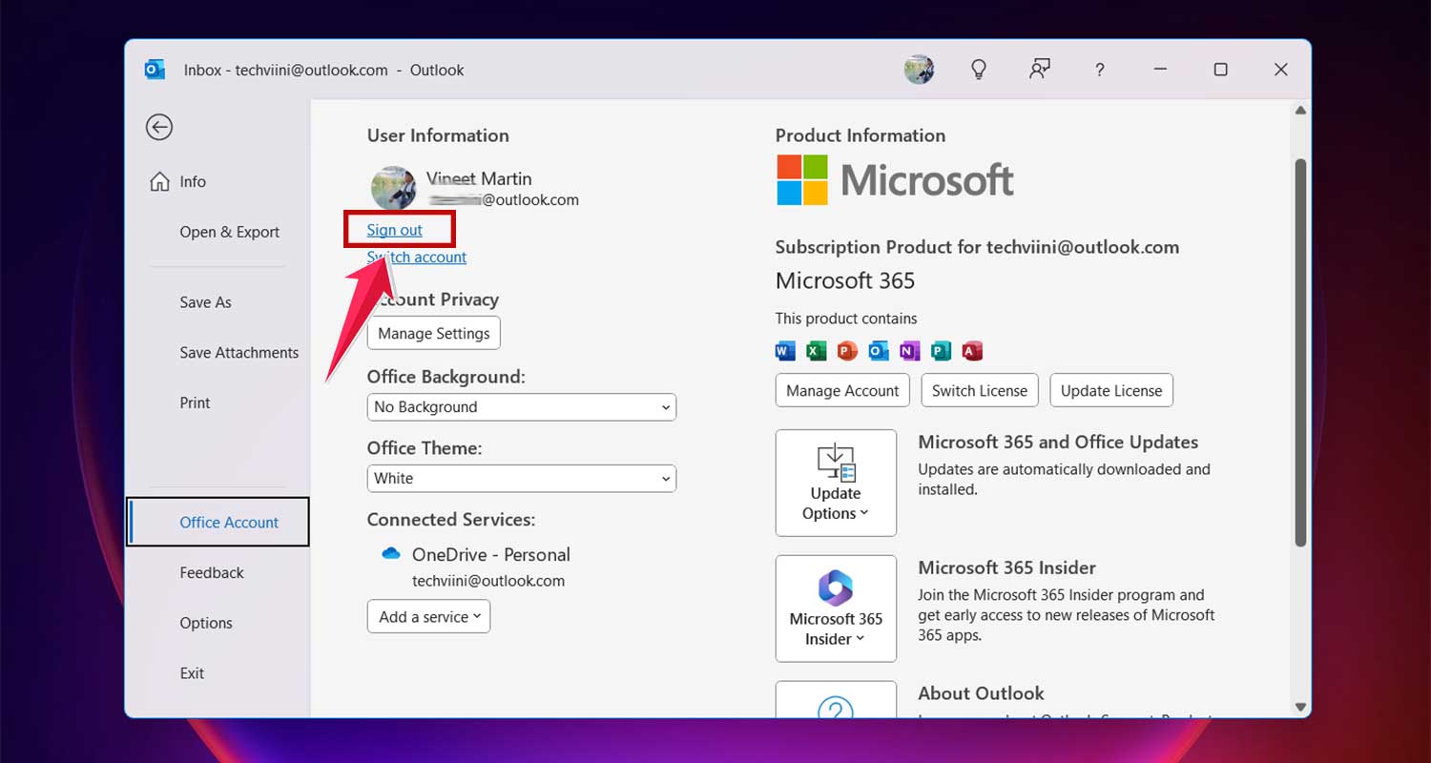
Task: Click the Manage Account button
Action: click(841, 390)
